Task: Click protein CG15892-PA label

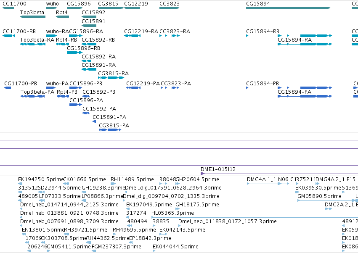Action: [99, 109]
